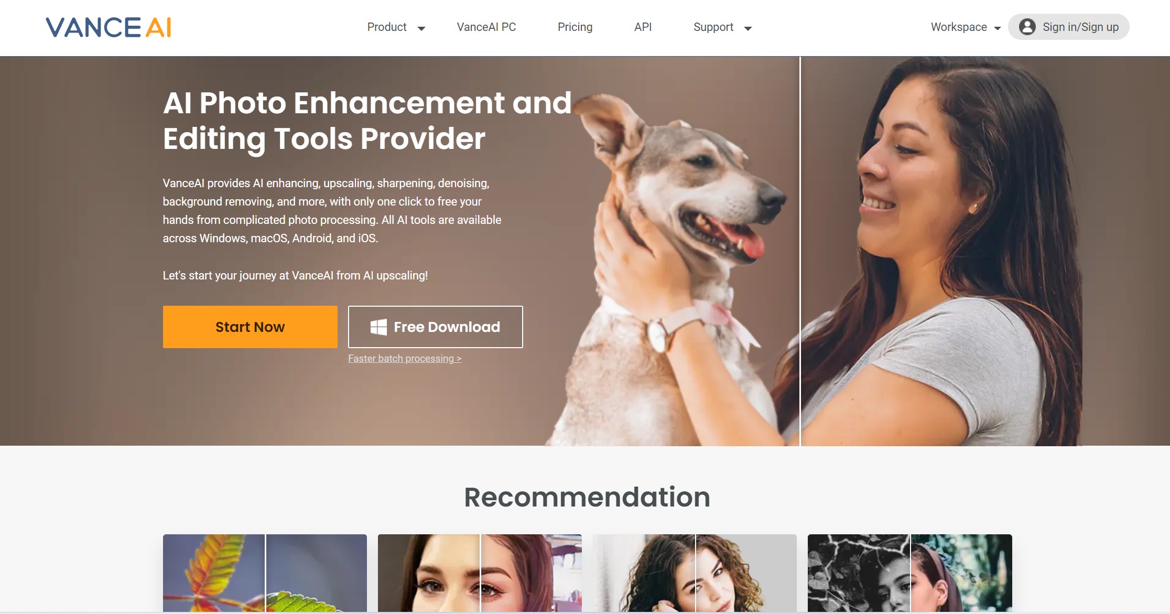
Task: Click the Windows logo on Free Download
Action: [x=378, y=327]
